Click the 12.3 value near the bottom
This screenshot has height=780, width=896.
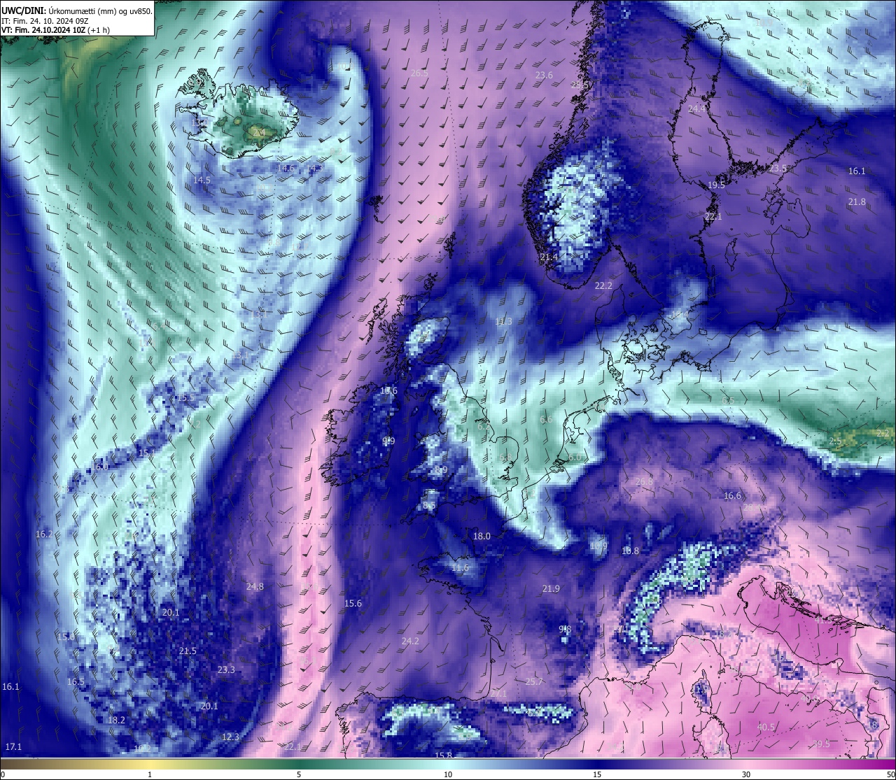pyautogui.click(x=230, y=737)
